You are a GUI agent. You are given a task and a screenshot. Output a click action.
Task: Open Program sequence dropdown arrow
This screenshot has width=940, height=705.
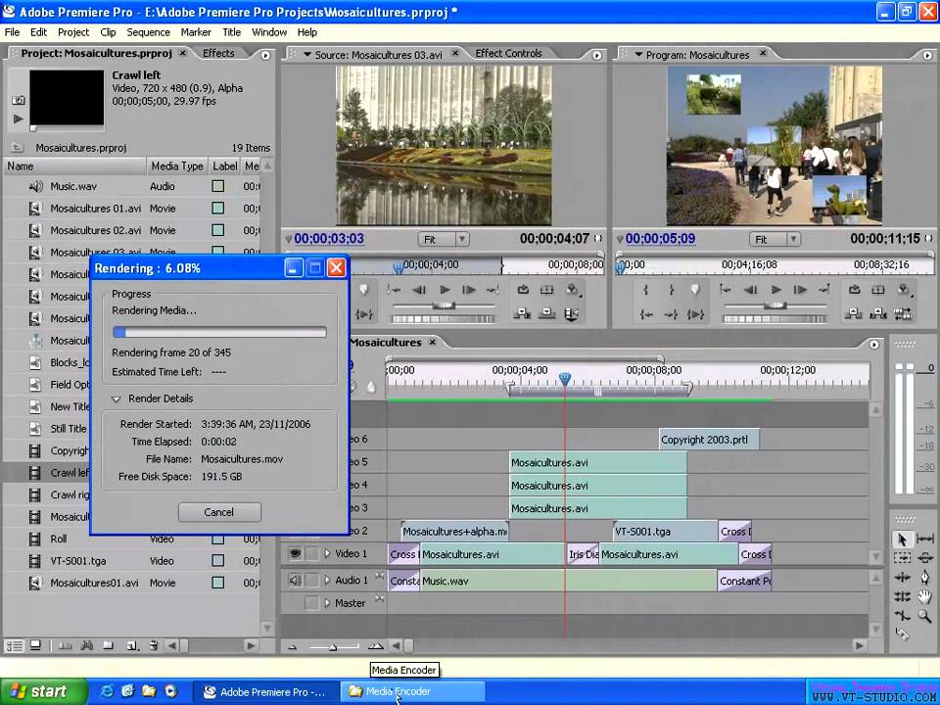click(x=638, y=55)
